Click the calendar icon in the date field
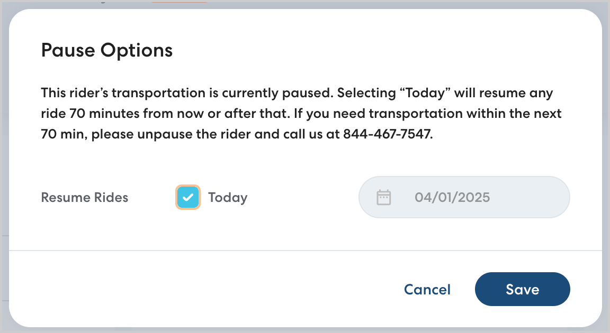Screen dimensions: 610x333 (383, 198)
